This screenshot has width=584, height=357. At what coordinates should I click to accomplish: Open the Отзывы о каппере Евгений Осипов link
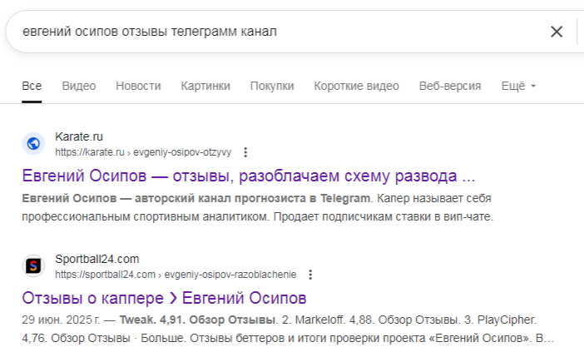point(164,298)
